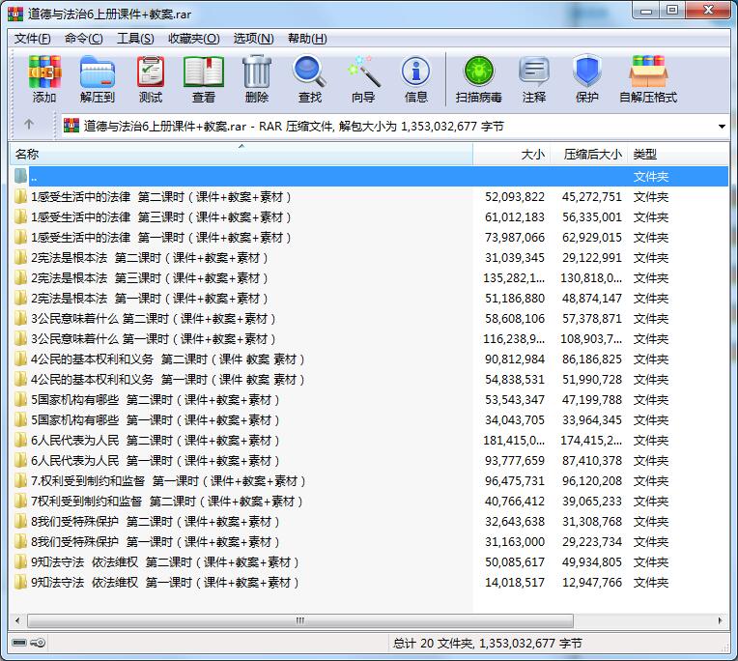Go up one level arrow icon

(29, 125)
